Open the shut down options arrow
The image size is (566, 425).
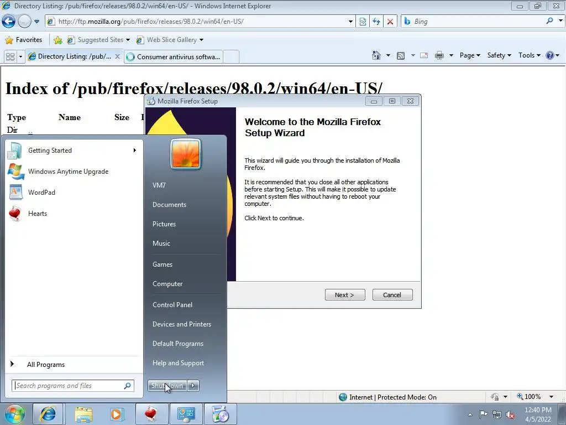coord(193,386)
